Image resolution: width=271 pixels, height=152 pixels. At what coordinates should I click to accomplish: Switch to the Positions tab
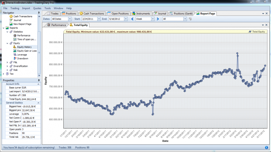(x=69, y=14)
